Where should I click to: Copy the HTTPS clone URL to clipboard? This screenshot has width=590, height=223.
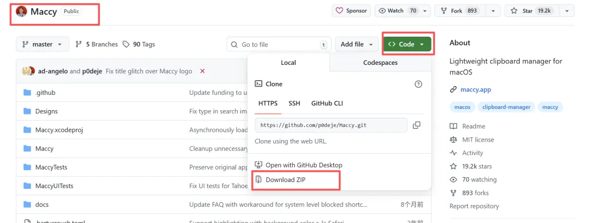[x=417, y=125]
